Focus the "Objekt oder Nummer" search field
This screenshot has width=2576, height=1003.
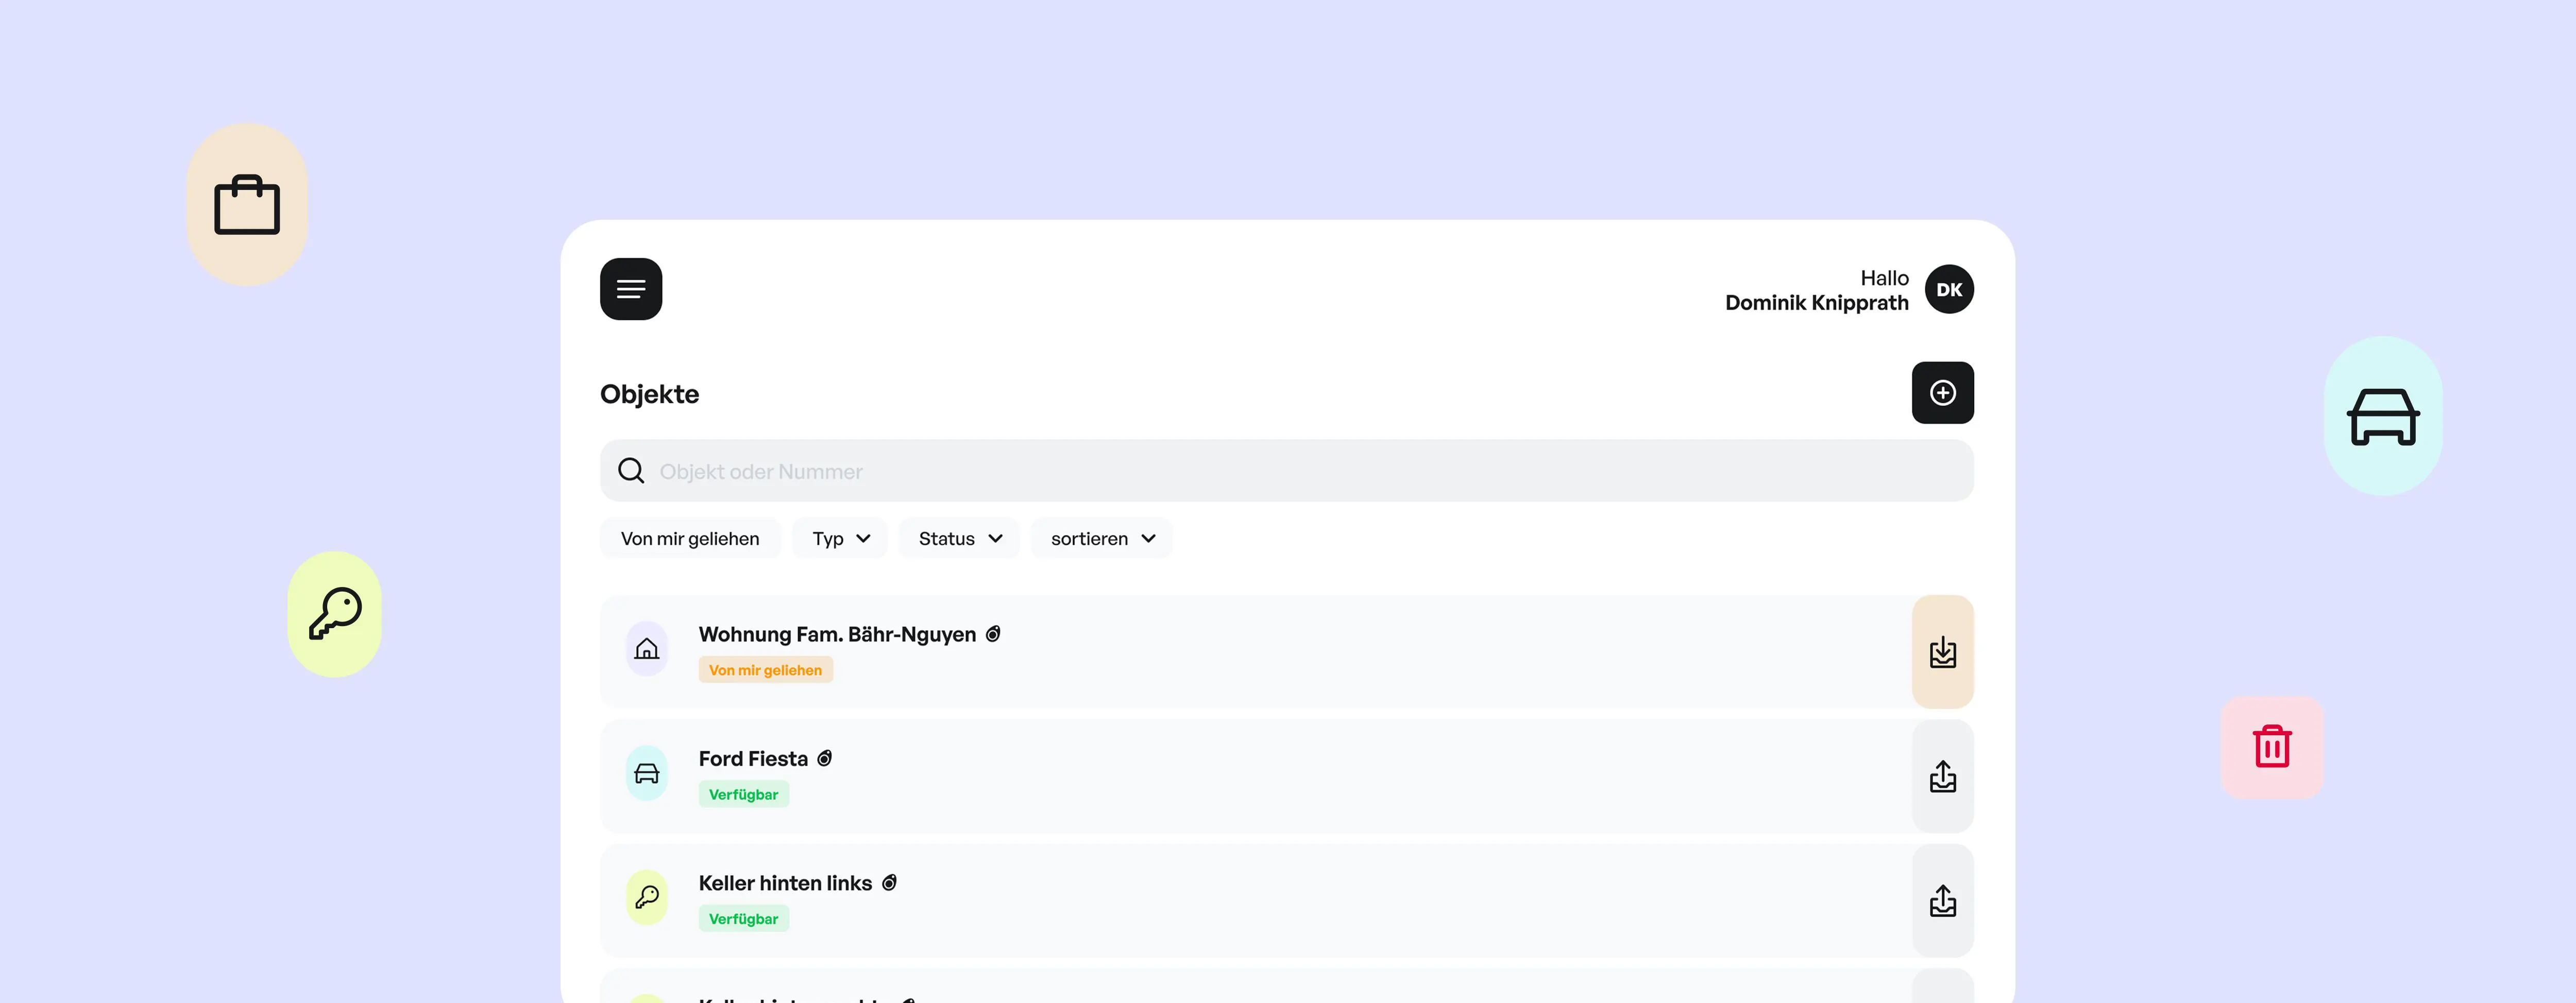1287,471
